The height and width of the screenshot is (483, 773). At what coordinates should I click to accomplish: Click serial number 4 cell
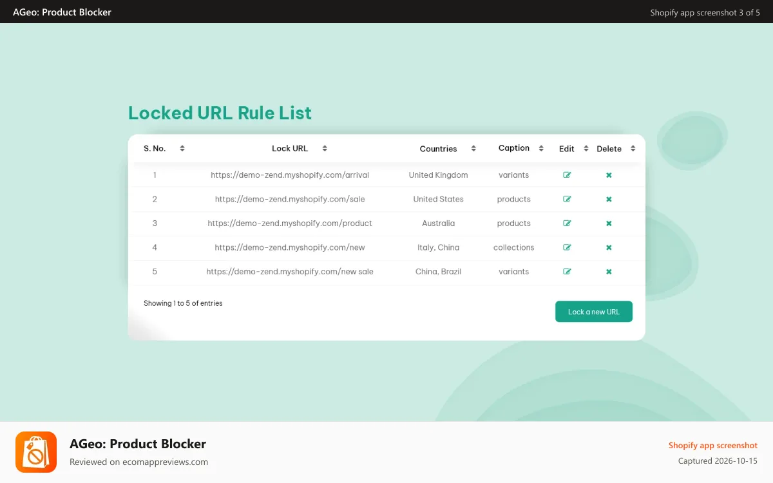(155, 247)
